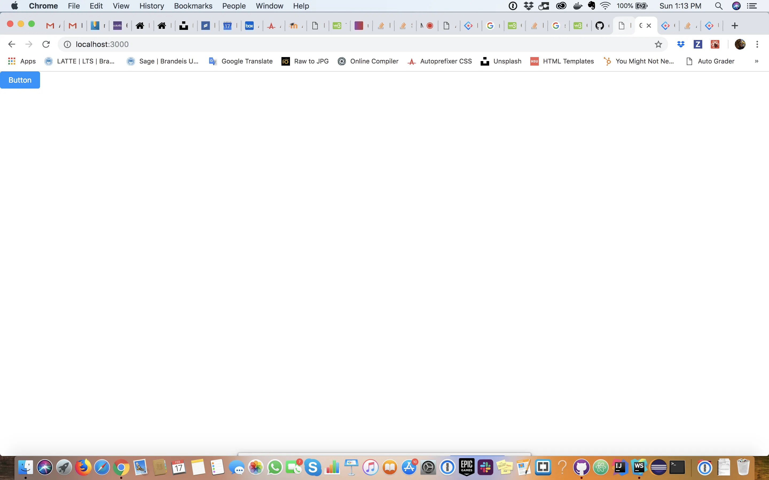Screen dimensions: 769x480
Task: Open the Chrome three-dot menu
Action: (757, 44)
